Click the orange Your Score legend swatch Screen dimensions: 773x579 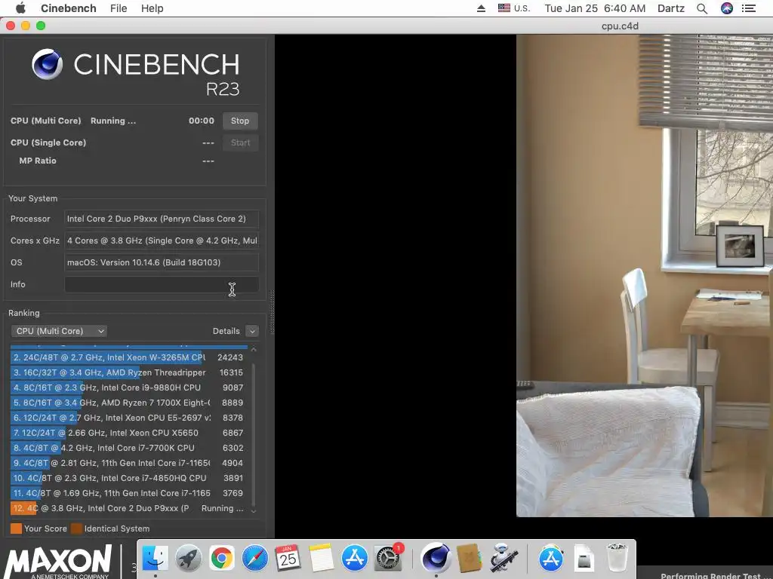(17, 528)
